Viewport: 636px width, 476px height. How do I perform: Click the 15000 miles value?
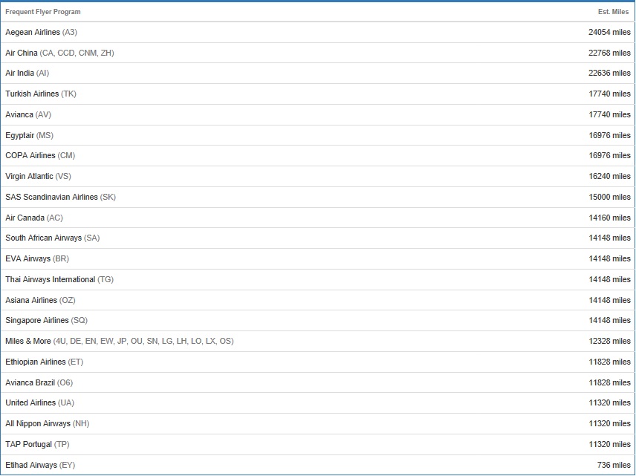(x=610, y=197)
